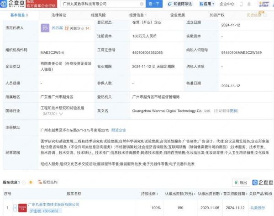Viewport: 274px width, 216px height.
Task: Click the Qichacha logo icon
Action: click(x=4, y=4)
